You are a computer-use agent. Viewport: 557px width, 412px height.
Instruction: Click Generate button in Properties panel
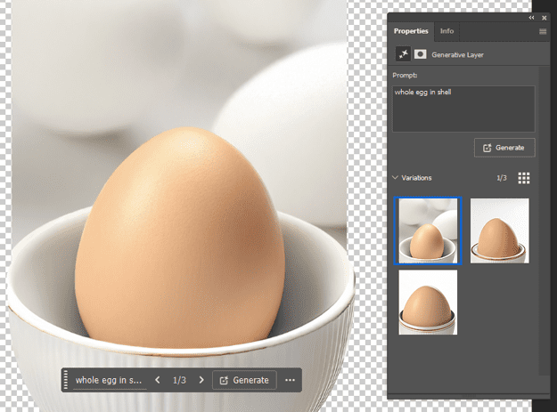[x=504, y=148]
